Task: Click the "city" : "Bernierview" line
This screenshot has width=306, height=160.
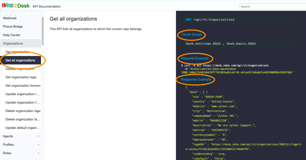Action: click(209, 111)
